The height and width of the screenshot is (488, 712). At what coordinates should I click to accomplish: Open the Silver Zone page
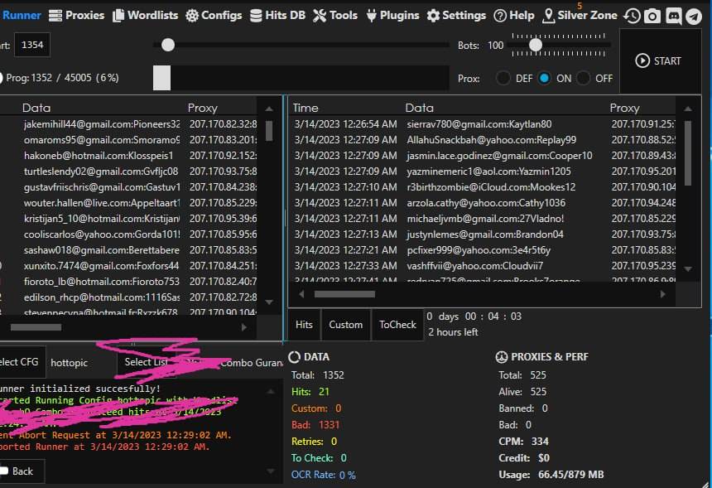click(580, 16)
